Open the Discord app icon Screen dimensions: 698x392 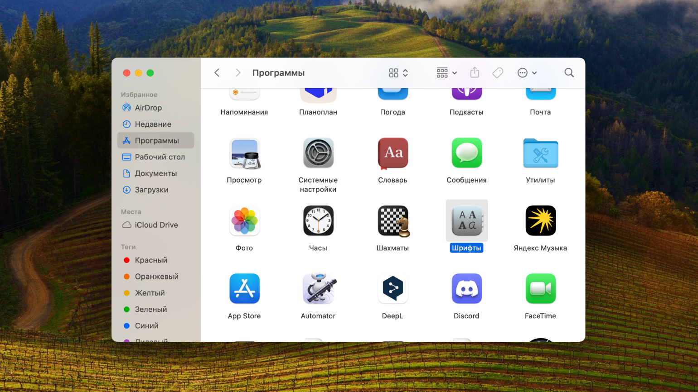466,289
